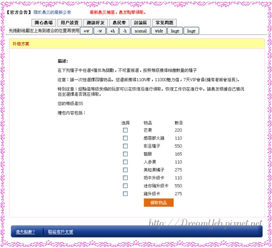Click the 补偿方案 header text
This screenshot has height=248, width=272.
pos(21,44)
